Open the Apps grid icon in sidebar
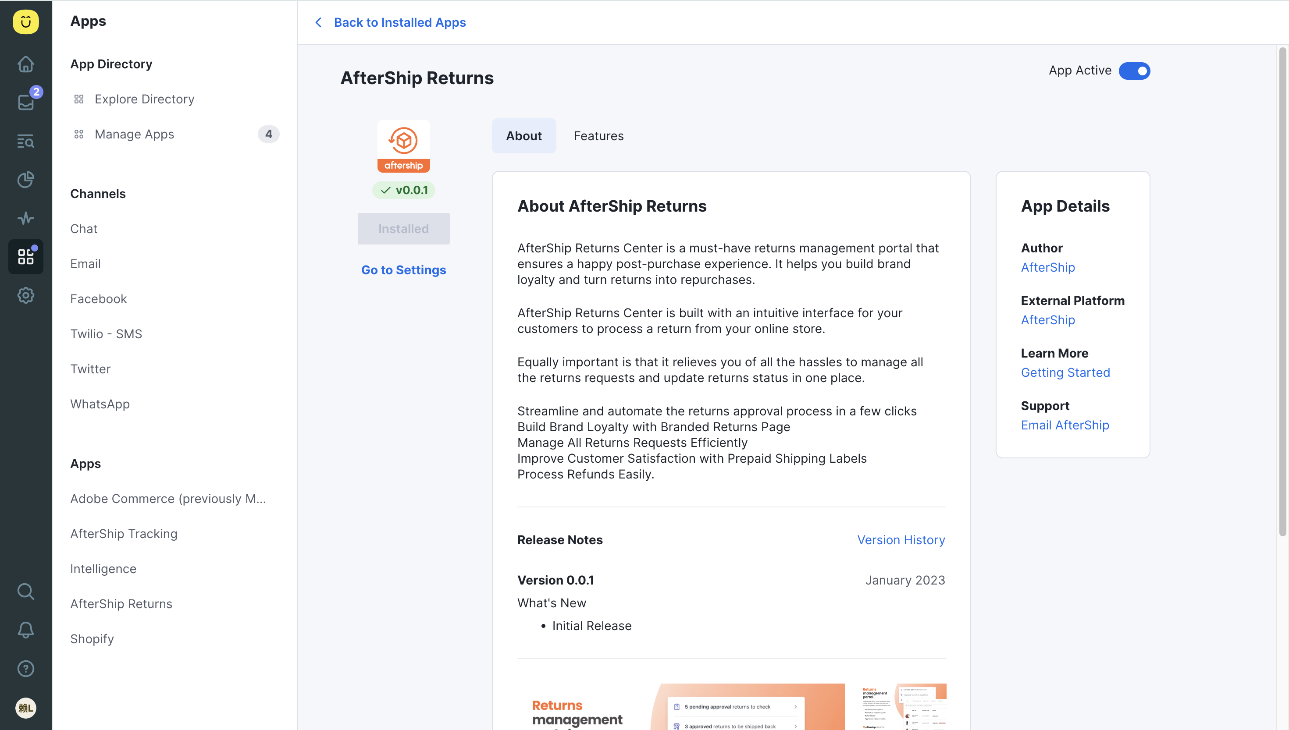Viewport: 1289px width, 730px height. [x=25, y=256]
